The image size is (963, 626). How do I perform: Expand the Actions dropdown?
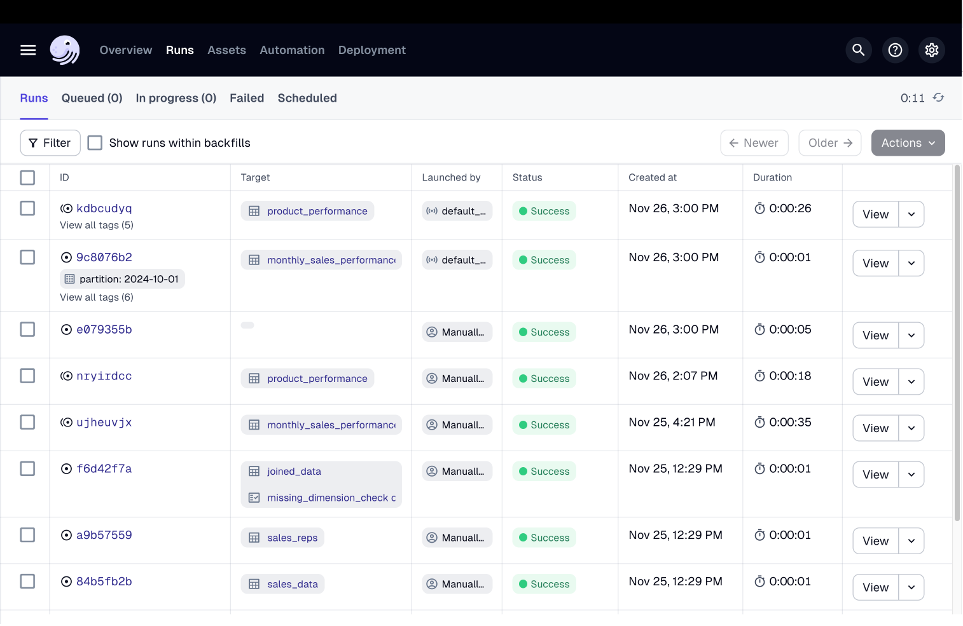tap(908, 143)
